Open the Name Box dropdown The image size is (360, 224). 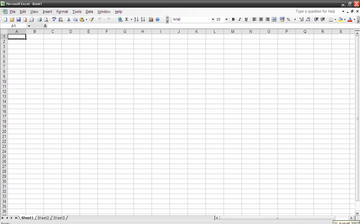(29, 26)
